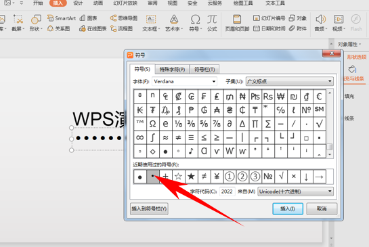Open 页眉和页脚 header and footer
The width and height of the screenshot is (369, 247).
click(237, 22)
